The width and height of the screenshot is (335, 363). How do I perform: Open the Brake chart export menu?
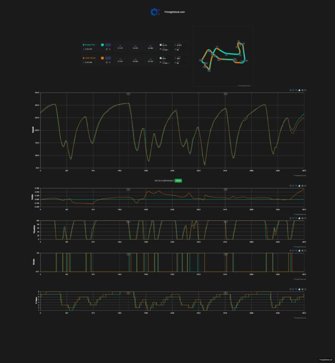coord(305,251)
